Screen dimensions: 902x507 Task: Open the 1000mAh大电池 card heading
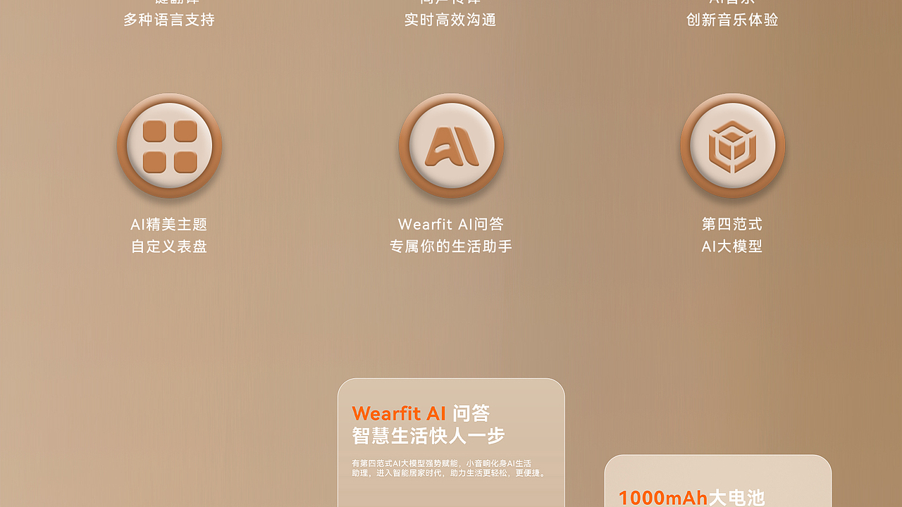[x=691, y=498]
